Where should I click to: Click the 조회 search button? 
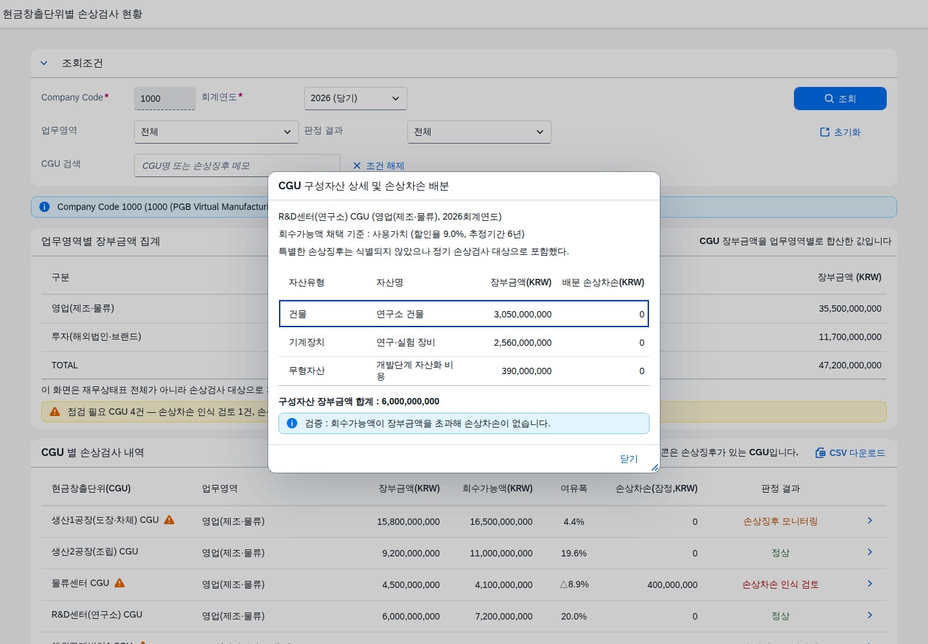(x=840, y=99)
